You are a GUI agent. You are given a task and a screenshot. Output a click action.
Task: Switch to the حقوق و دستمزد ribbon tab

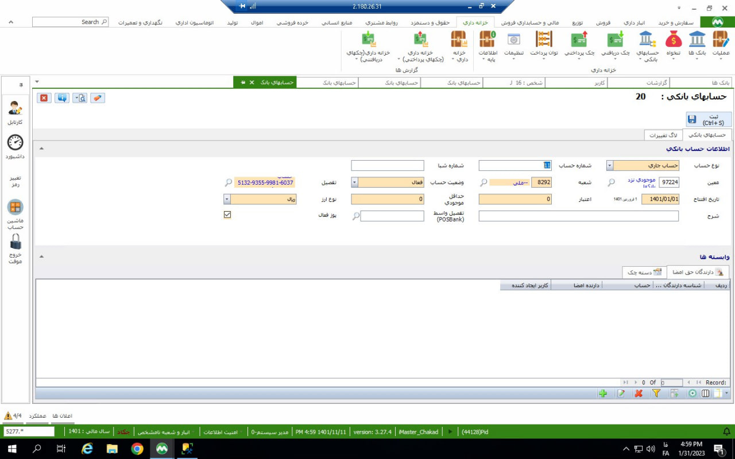click(431, 23)
